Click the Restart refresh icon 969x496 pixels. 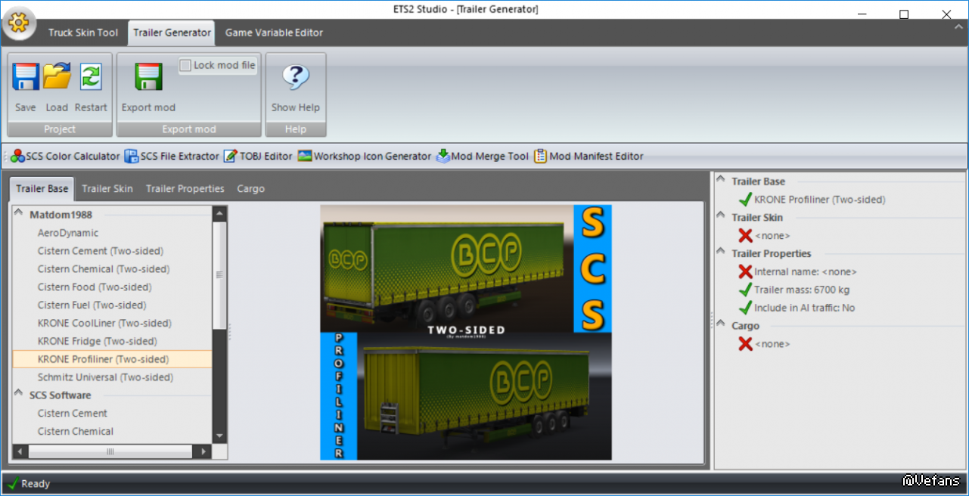[91, 77]
